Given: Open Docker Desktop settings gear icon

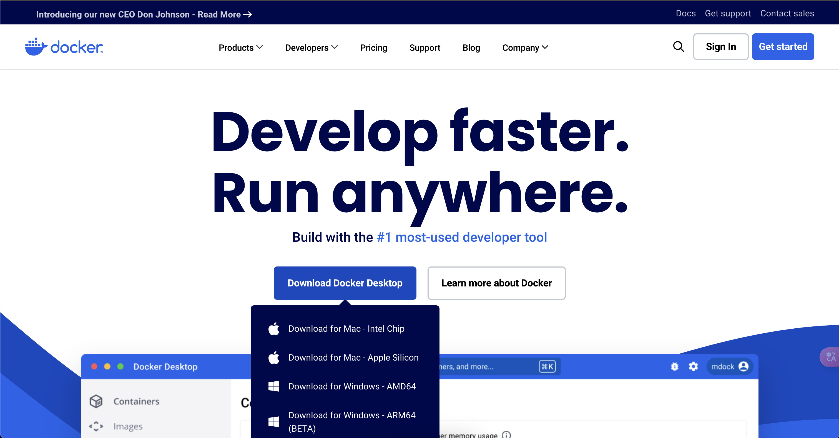Looking at the screenshot, I should [x=694, y=367].
